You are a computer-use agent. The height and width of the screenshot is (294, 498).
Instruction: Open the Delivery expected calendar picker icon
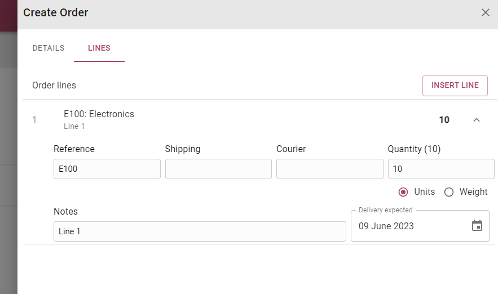pos(477,225)
